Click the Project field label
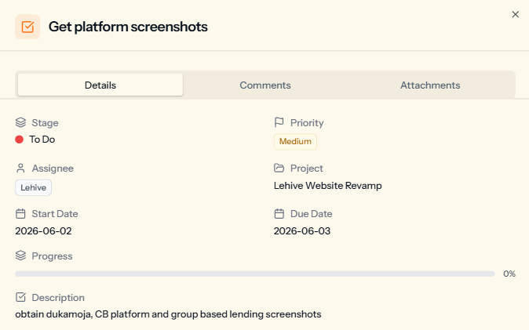Screen dimensions: 529x330 [307, 169]
